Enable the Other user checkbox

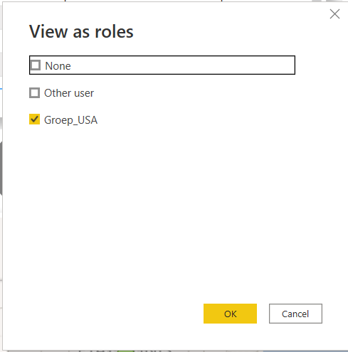coord(34,92)
